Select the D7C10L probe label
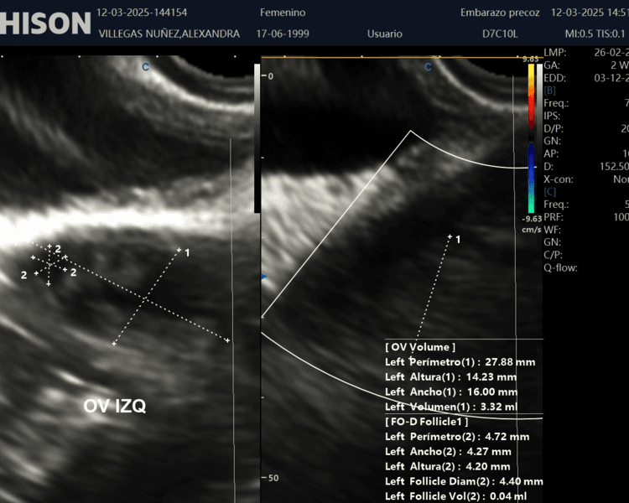This screenshot has width=629, height=503. [x=500, y=34]
